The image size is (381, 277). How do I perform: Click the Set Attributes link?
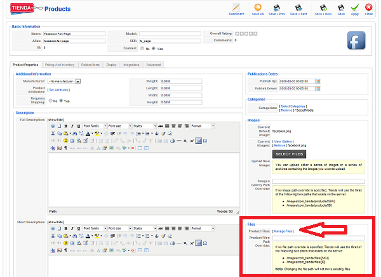tap(58, 90)
